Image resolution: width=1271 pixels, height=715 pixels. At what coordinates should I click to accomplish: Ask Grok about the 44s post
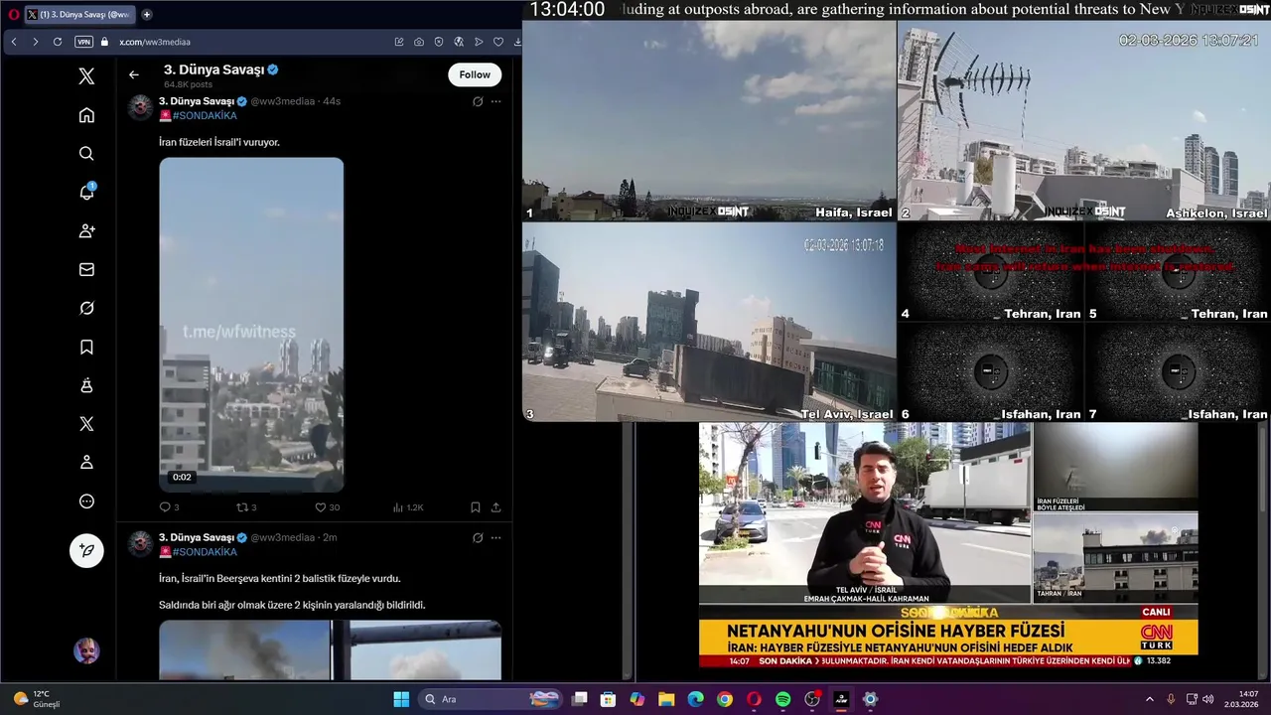[478, 101]
